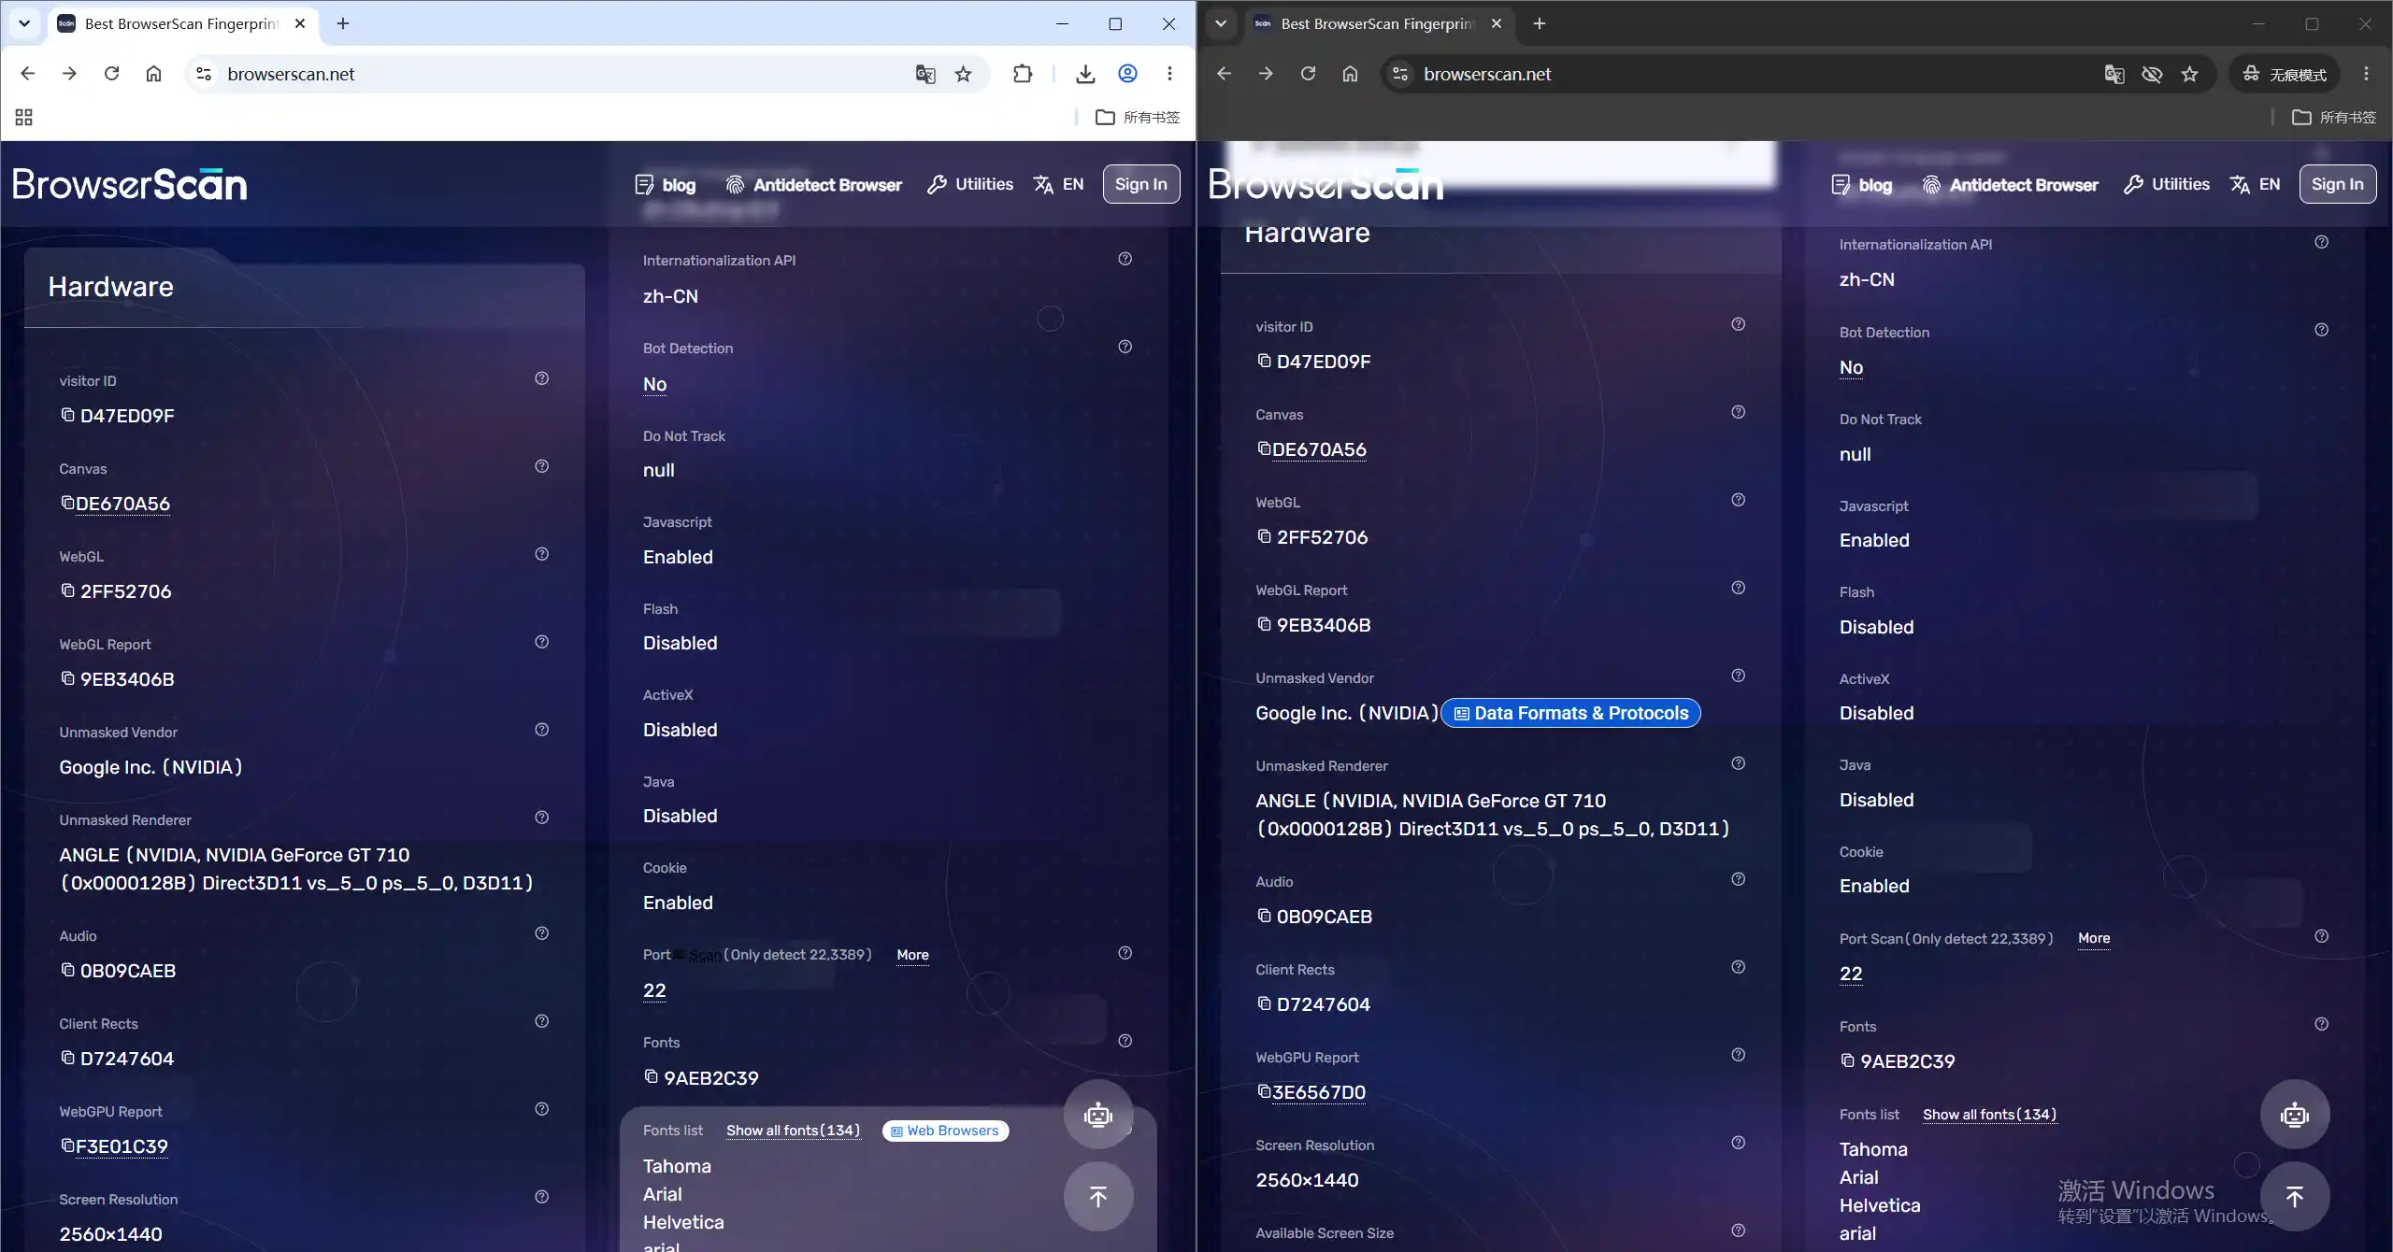Click port 22 result in left window

coord(654,990)
